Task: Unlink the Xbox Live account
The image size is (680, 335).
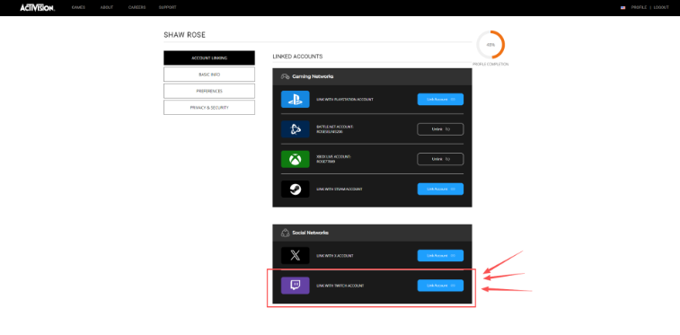Action: pos(440,159)
